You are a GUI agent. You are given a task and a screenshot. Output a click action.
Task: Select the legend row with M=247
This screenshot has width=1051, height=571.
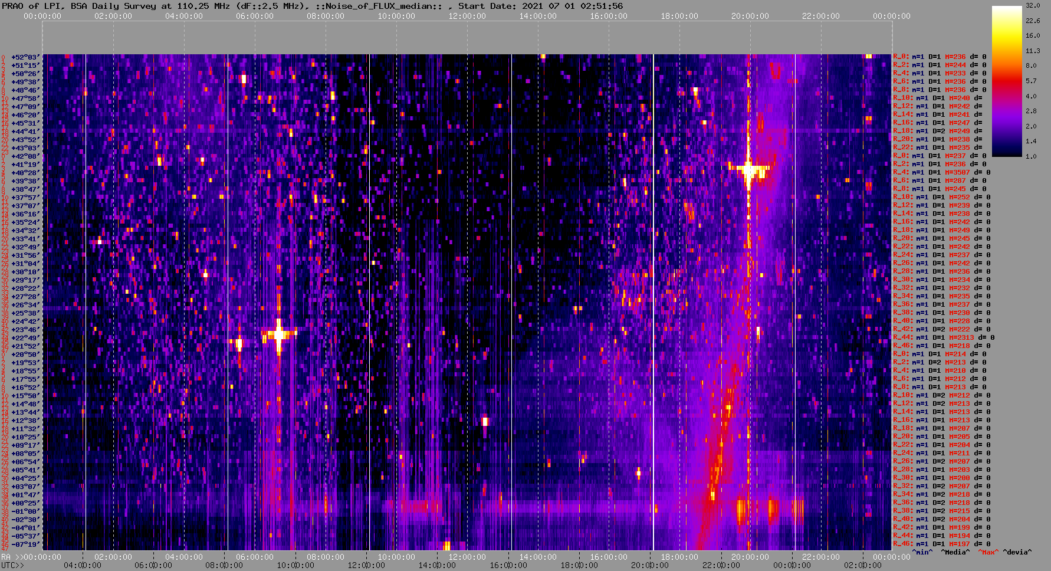pyautogui.click(x=938, y=123)
